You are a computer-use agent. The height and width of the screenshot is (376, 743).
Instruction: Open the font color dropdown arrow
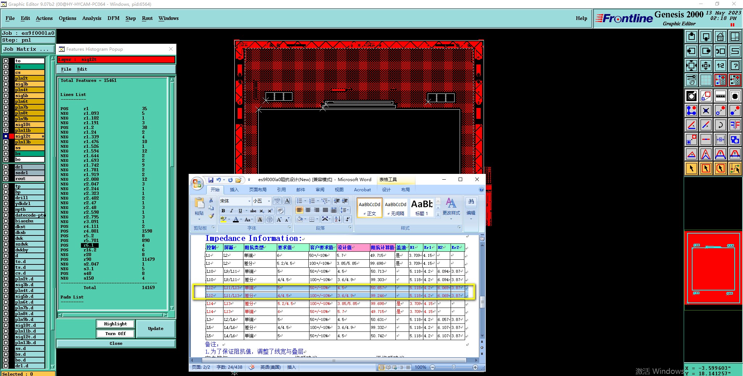(241, 220)
